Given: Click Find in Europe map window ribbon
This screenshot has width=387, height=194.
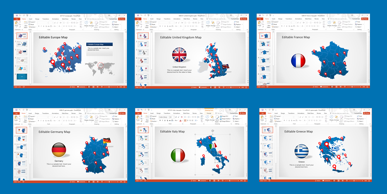Looking at the screenshot, I should (115, 22).
